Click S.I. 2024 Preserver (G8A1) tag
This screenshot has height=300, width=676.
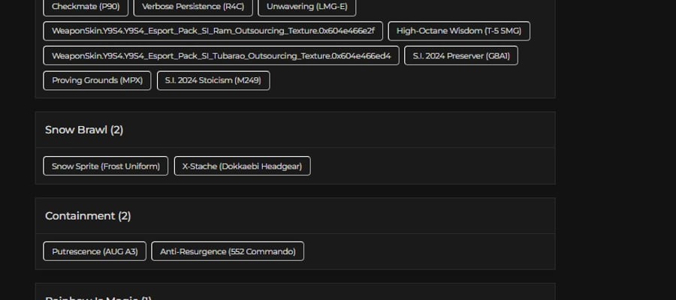click(461, 55)
